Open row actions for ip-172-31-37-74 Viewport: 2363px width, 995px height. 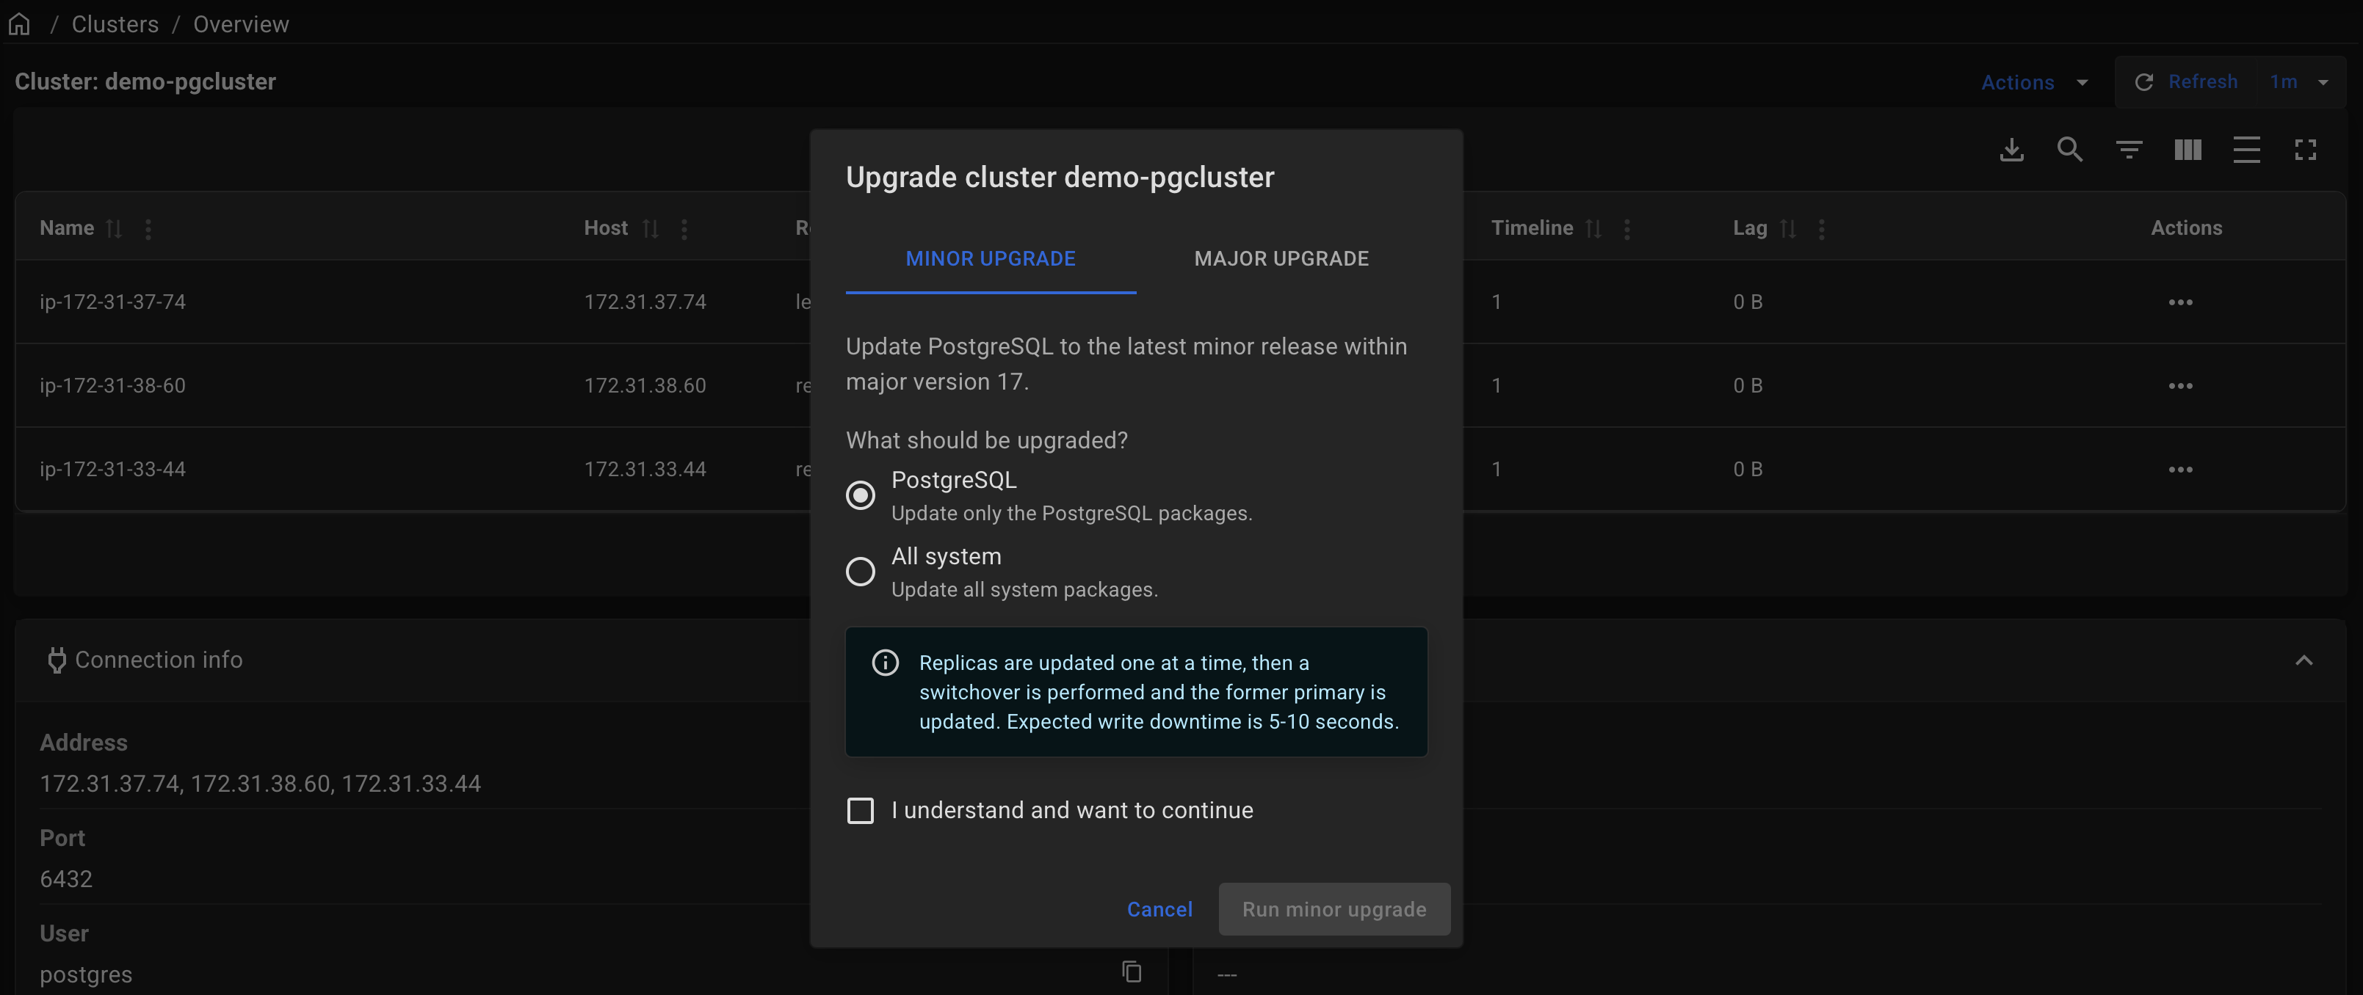coord(2179,302)
